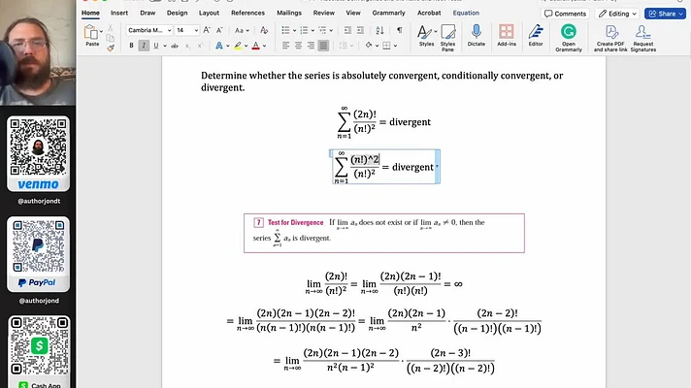Open highlight color dropdown arrow
This screenshot has height=388, width=691.
point(246,46)
